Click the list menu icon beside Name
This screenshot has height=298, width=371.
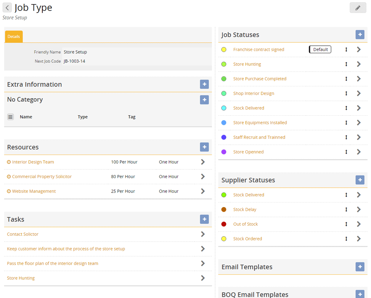coord(10,117)
